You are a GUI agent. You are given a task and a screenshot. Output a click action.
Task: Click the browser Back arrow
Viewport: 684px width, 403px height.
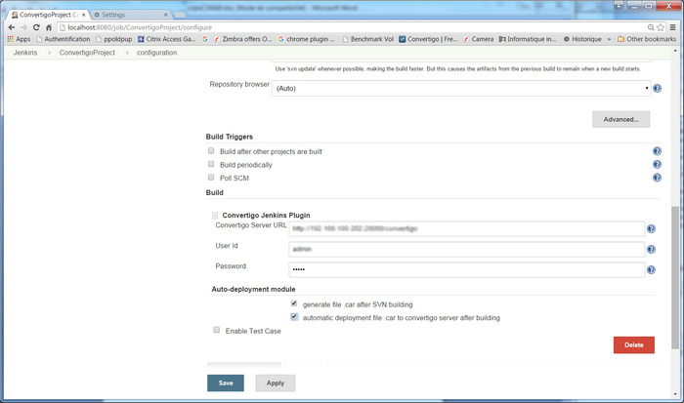[12, 27]
